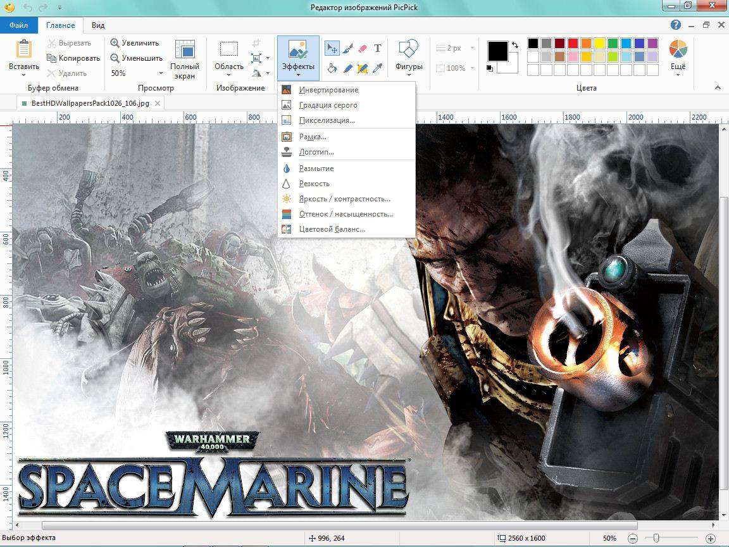Expand the Область dropdown arrow
Image resolution: width=729 pixels, height=547 pixels.
click(x=228, y=75)
